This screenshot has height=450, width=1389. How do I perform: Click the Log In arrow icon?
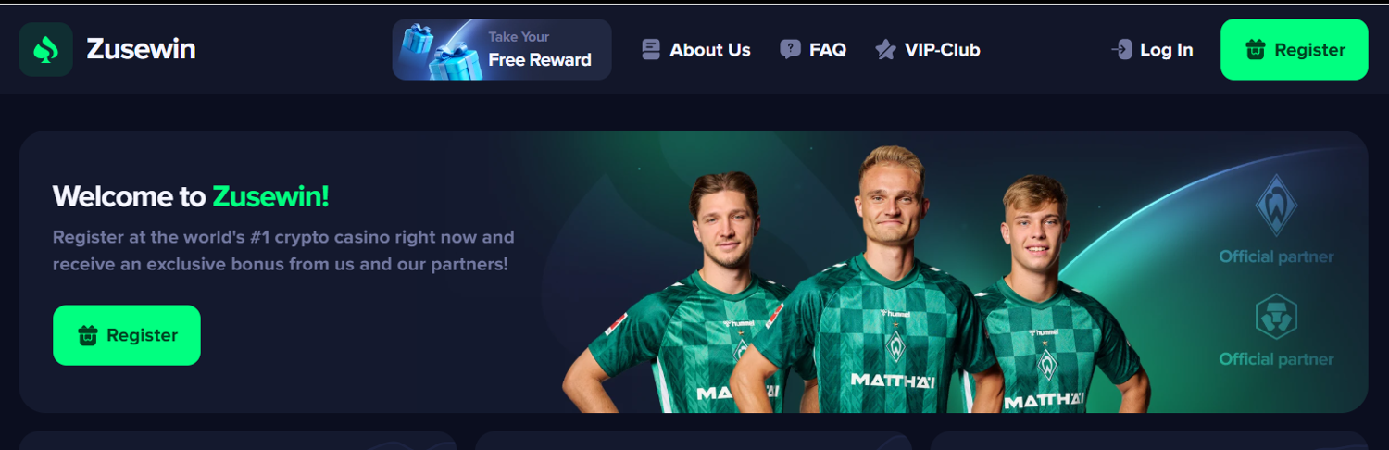point(1121,50)
